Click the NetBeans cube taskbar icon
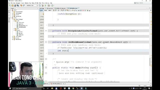Image resolution: width=160 pixels, height=90 pixels. click(81, 88)
